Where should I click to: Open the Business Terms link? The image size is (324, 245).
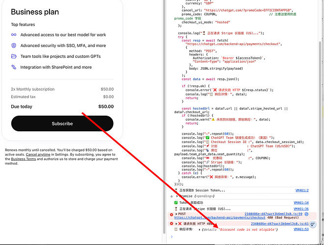click(24, 159)
